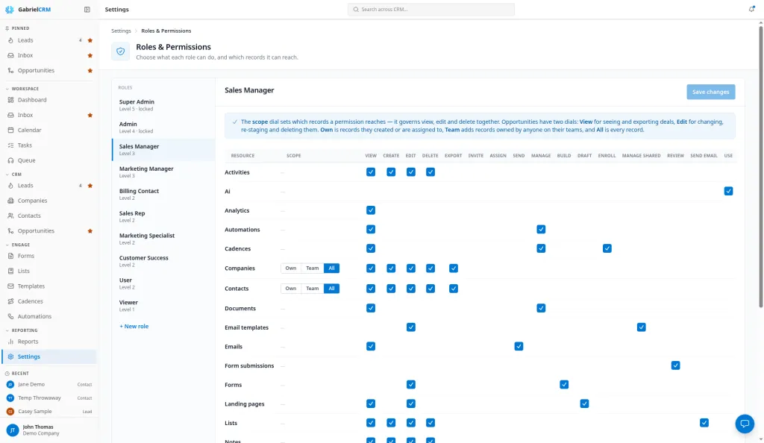This screenshot has width=764, height=443.
Task: Click the Tasks list icon
Action: tap(10, 145)
